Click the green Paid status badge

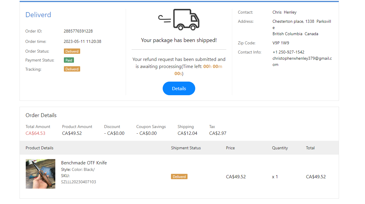click(69, 60)
